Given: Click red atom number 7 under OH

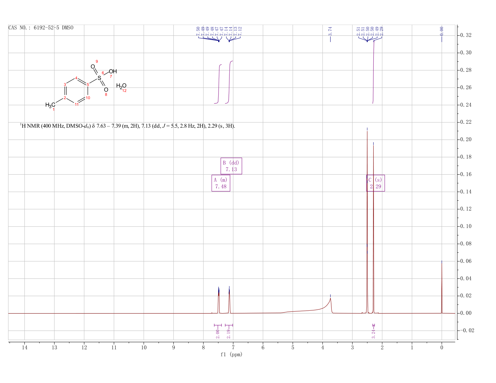Looking at the screenshot, I should click(x=111, y=76).
